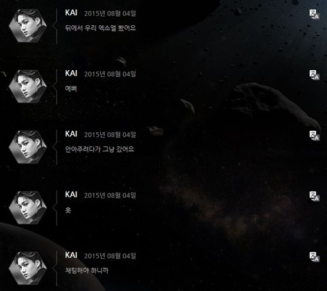This screenshot has width=327, height=291.
Task: Click the short message '흣'
Action: (x=68, y=210)
